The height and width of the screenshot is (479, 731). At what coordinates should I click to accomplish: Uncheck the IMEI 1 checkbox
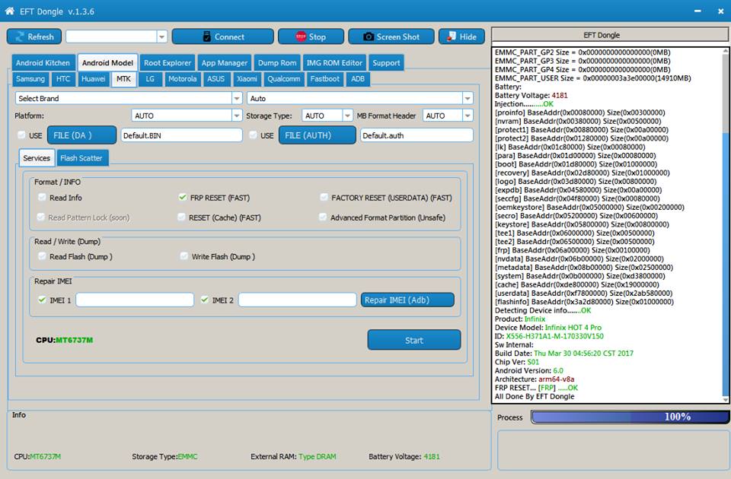tap(43, 300)
